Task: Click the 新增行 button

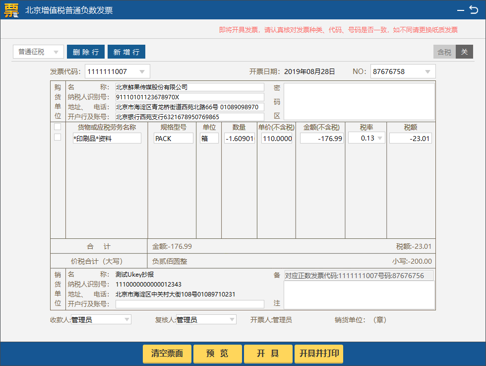Action: coord(126,52)
